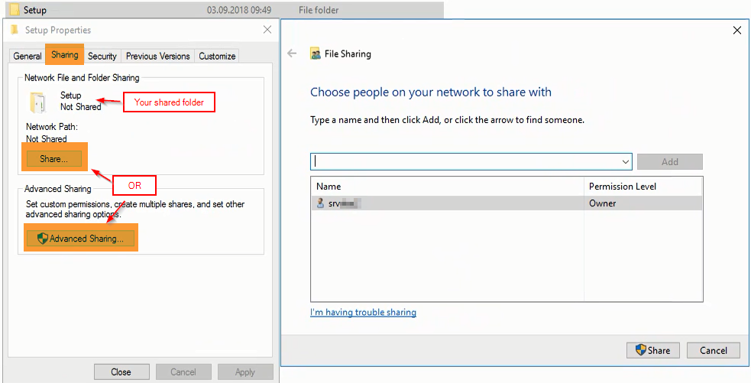This screenshot has height=383, width=751.
Task: Close the File Sharing window with X
Action: 736,31
